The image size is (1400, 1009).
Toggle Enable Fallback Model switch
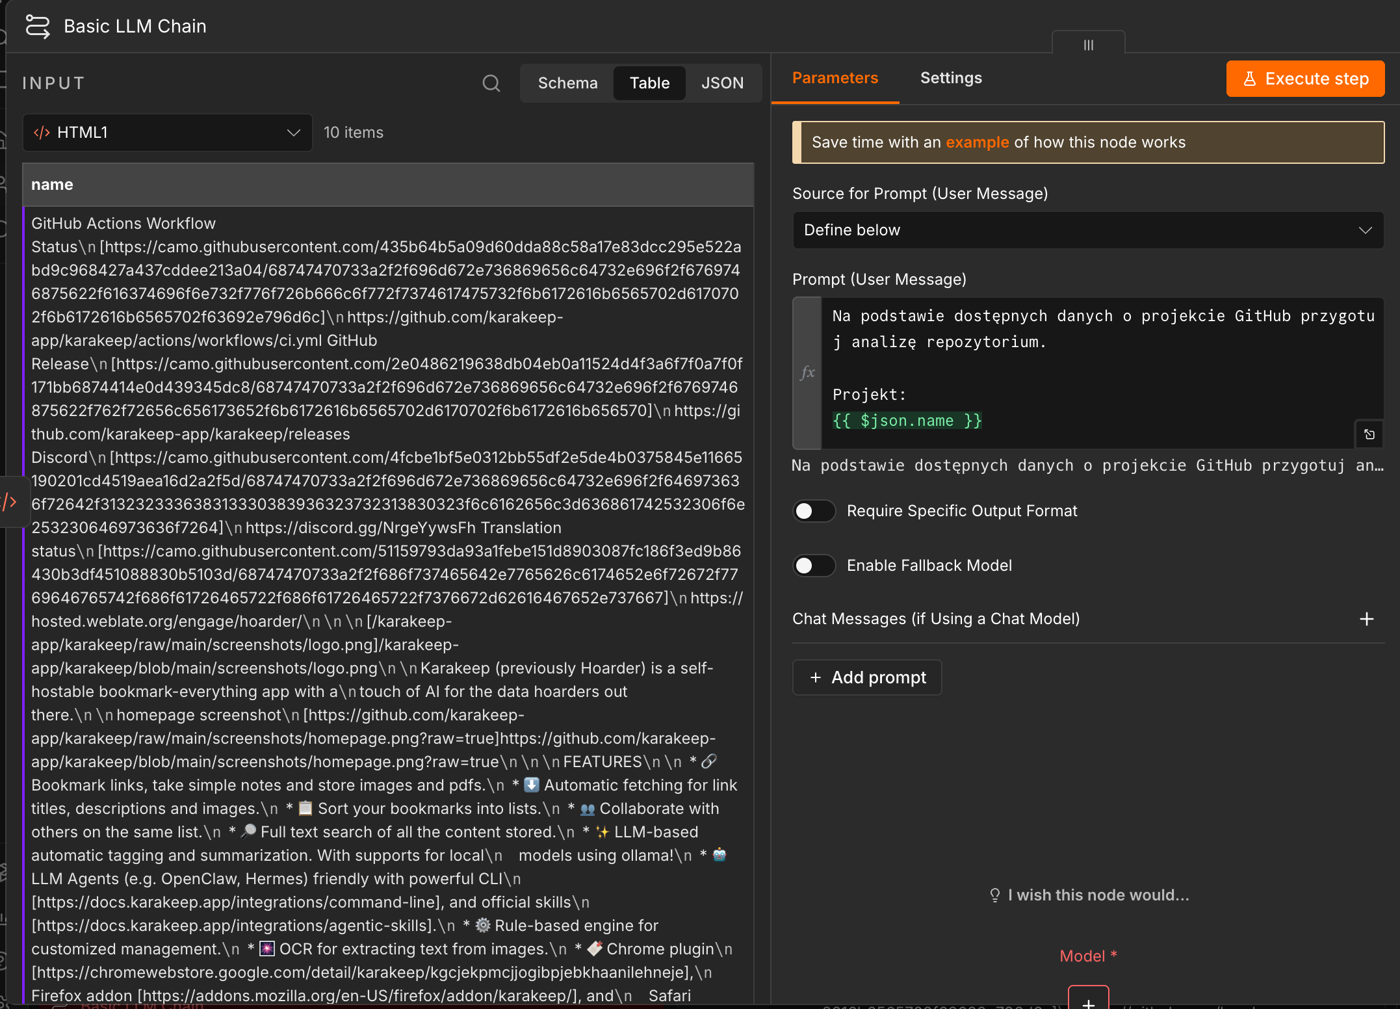(814, 566)
